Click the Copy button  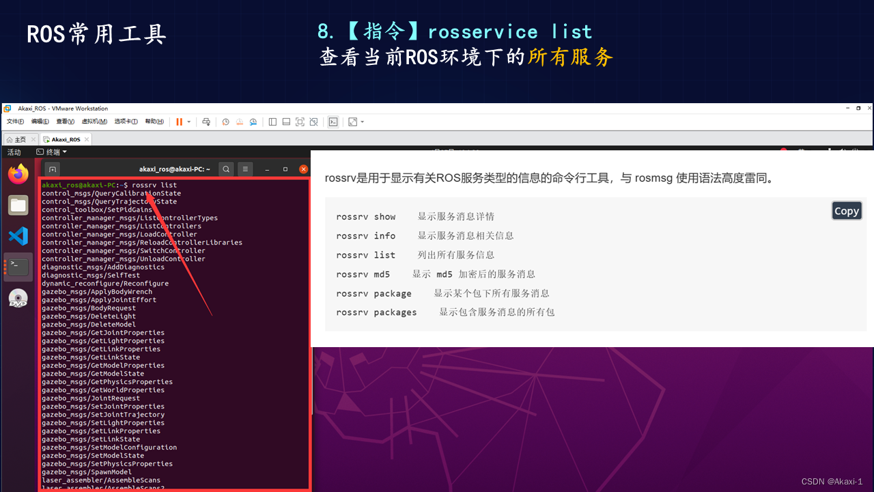pos(847,210)
